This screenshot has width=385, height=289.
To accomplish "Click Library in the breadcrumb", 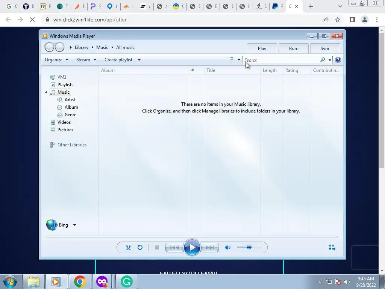I will [82, 47].
